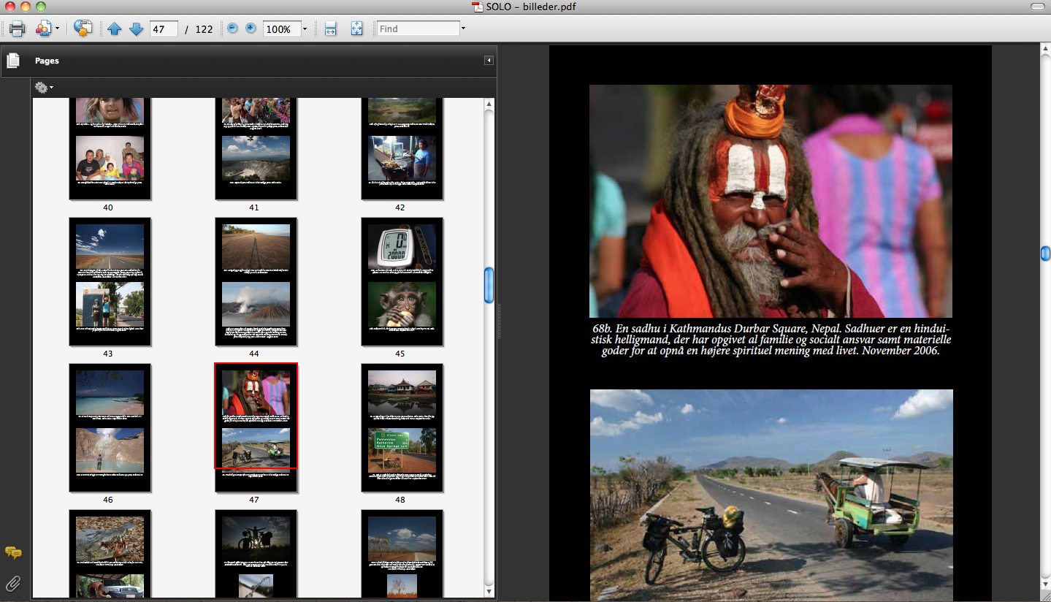Click the 'Pages' panel title
Viewport: 1051px width, 602px height.
[47, 61]
